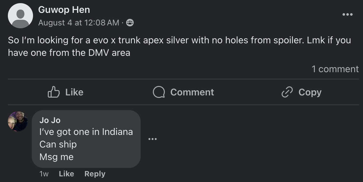Click the chain-link Copy icon
Screen dimensions: 363x182
pos(287,92)
